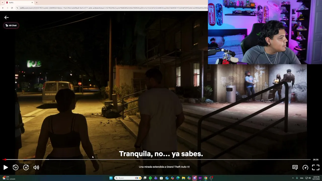Click the subtitle 'Tranquila, no... ya sabes.'

point(161,154)
